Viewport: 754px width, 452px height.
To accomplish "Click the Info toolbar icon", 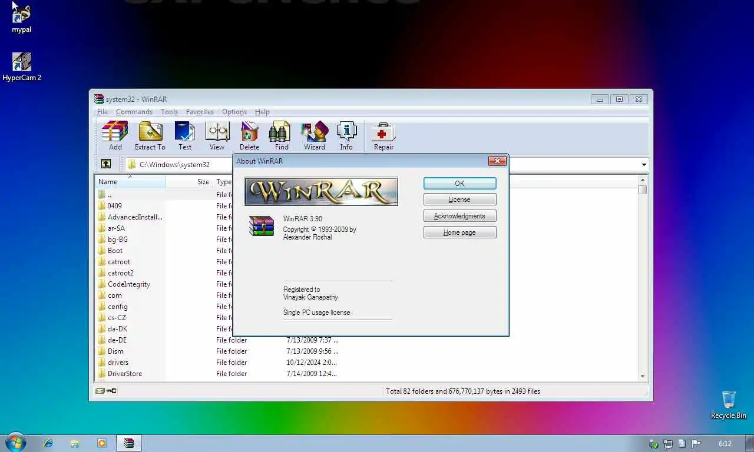I will pos(346,136).
